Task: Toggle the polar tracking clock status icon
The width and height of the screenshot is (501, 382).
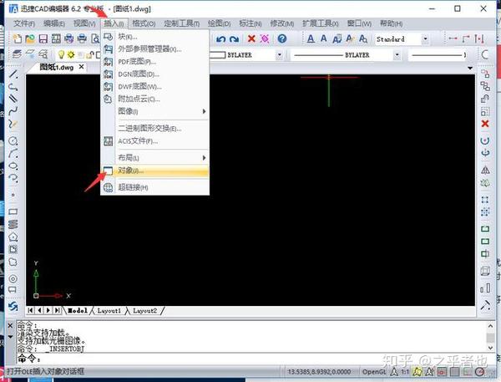Action: pos(479,371)
